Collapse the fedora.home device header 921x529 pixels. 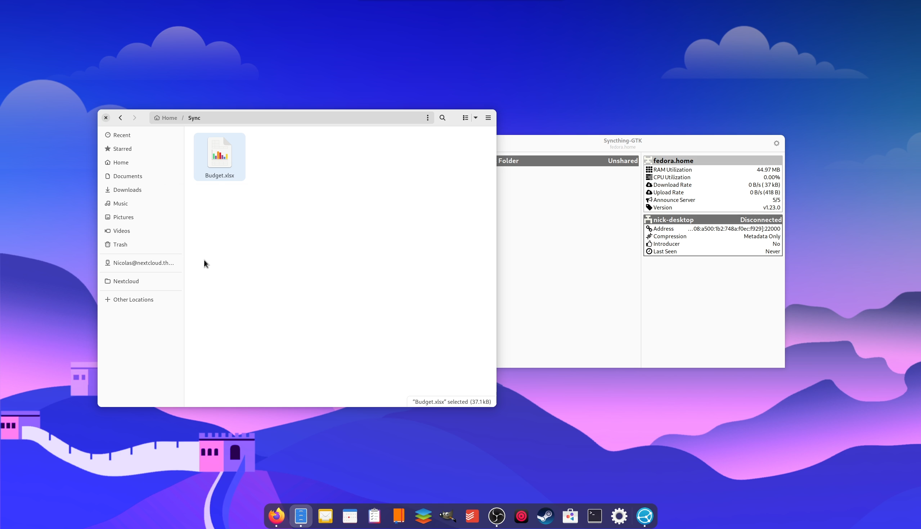(713, 160)
